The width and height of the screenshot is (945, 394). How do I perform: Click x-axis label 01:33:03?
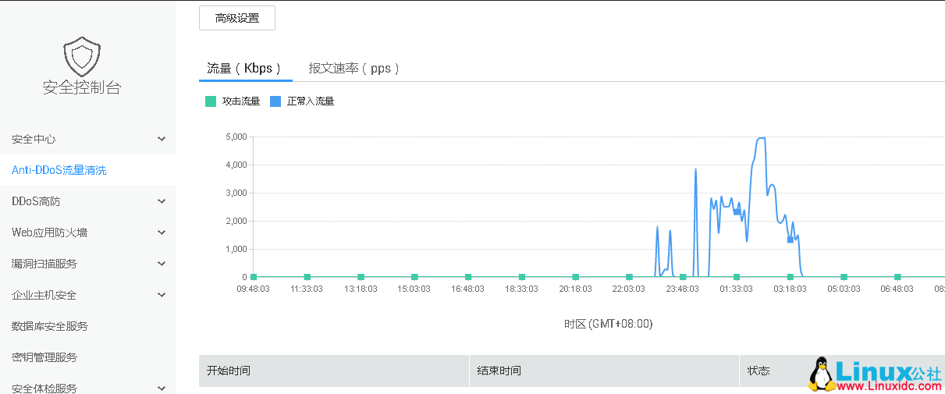(736, 289)
